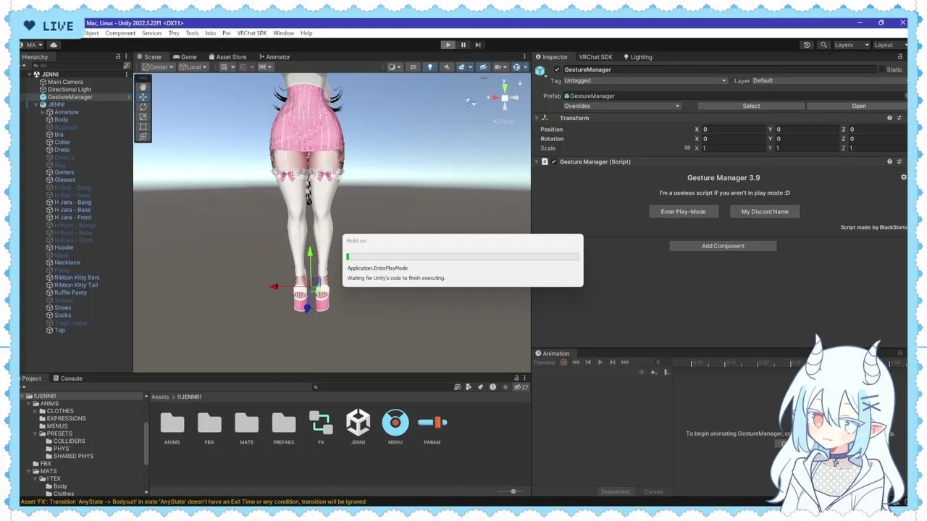Open the Center pivot mode dropdown
The height and width of the screenshot is (521, 927).
point(159,67)
